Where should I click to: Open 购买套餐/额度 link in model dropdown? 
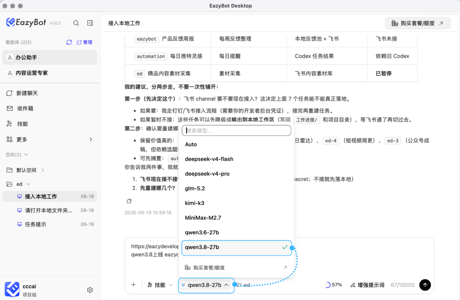point(236,268)
